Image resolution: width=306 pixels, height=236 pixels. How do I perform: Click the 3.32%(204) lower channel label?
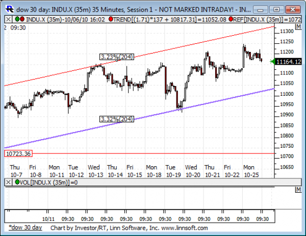point(117,119)
